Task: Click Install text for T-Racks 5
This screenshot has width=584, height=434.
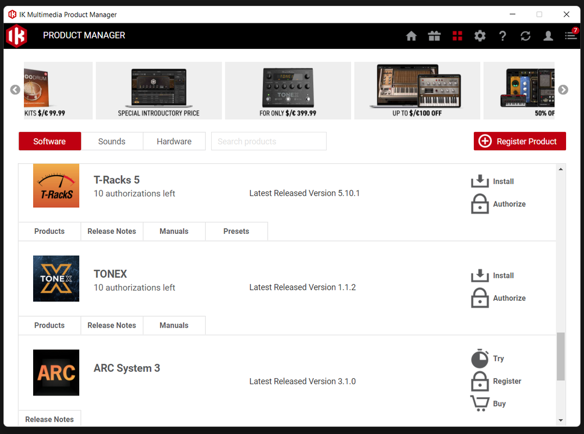Action: point(503,181)
